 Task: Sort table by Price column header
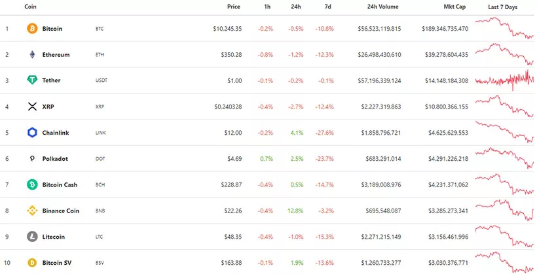(233, 7)
